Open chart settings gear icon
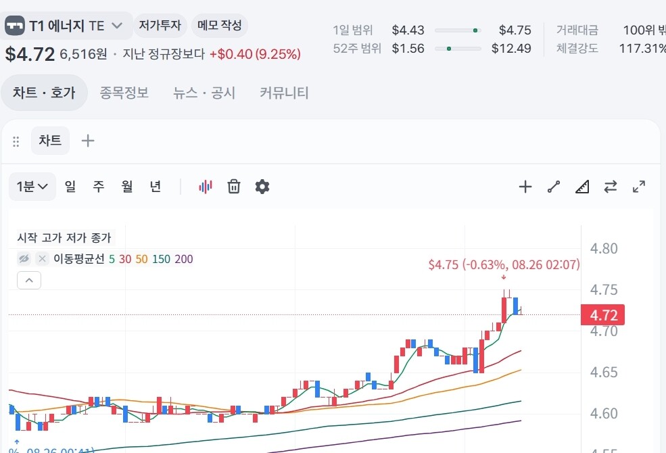This screenshot has height=453, width=666. pos(262,187)
